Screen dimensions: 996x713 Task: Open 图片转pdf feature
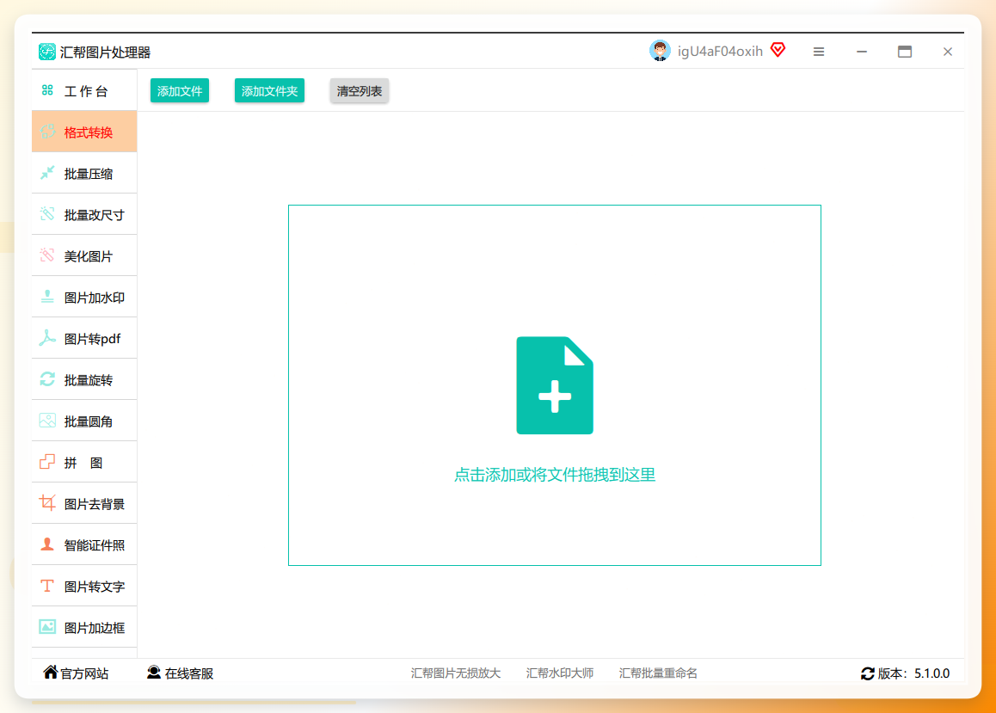(x=84, y=338)
